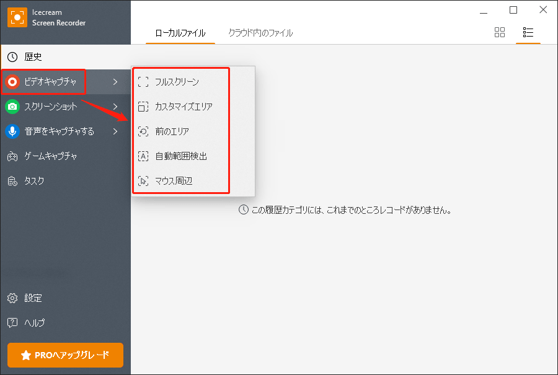558x375 pixels.
Task: Select the video capture record icon
Action: click(x=12, y=81)
